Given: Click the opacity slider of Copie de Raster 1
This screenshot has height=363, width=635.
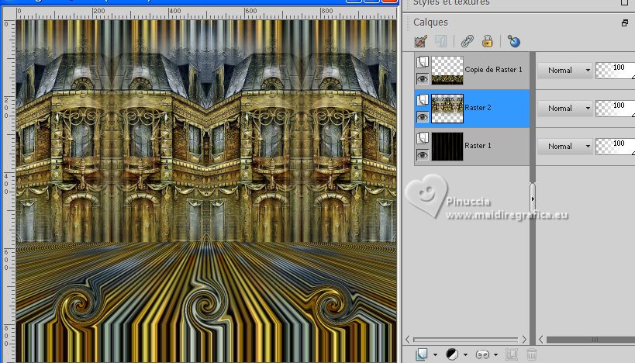Looking at the screenshot, I should tap(615, 71).
